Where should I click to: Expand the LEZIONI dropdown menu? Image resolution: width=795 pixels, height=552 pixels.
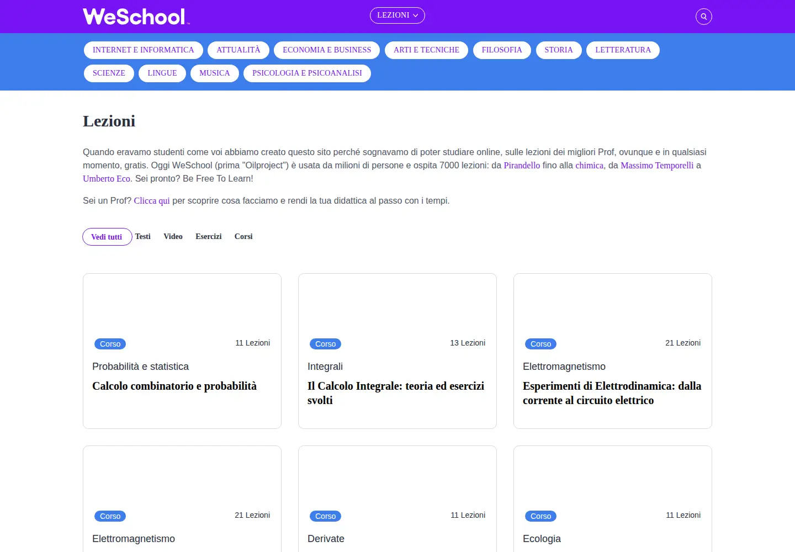coord(397,15)
